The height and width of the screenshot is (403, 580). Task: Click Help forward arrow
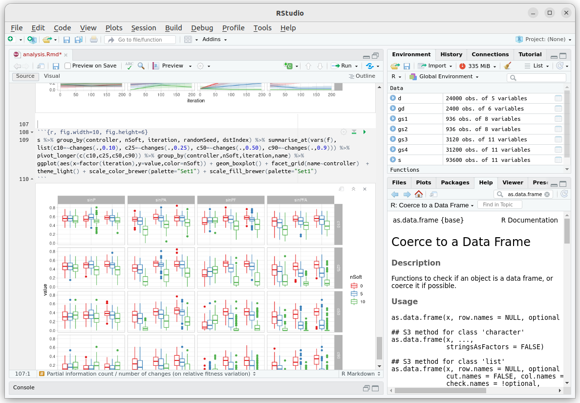click(x=407, y=194)
